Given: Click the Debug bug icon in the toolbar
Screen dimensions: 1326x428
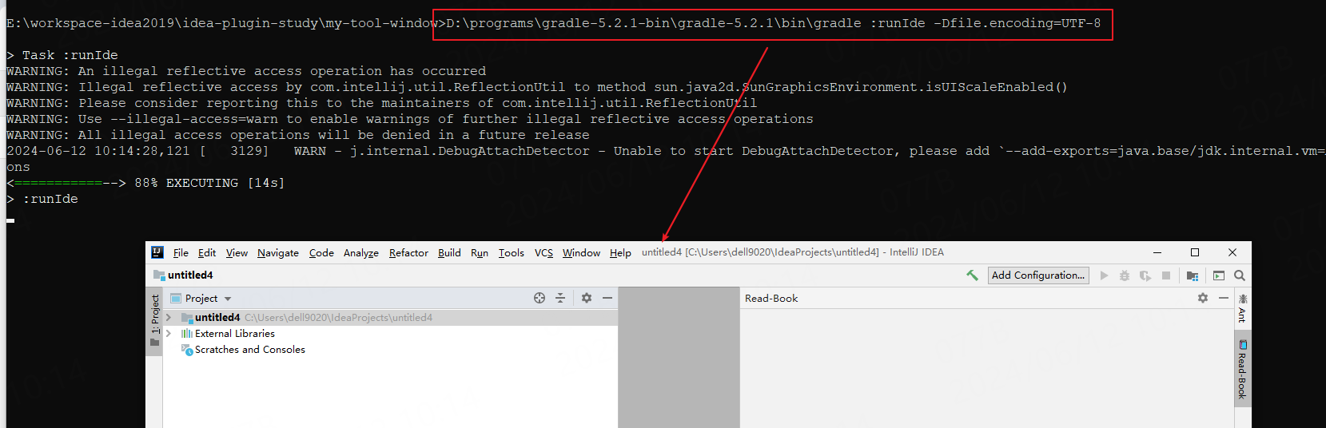Looking at the screenshot, I should (x=1125, y=275).
